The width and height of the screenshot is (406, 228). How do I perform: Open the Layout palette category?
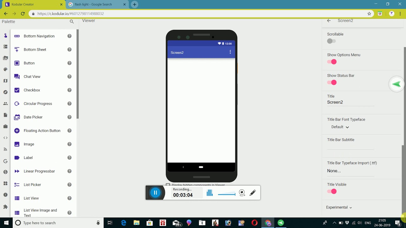pos(5,47)
